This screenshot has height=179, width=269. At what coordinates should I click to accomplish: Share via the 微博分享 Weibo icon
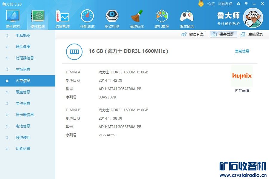pyautogui.click(x=184, y=34)
